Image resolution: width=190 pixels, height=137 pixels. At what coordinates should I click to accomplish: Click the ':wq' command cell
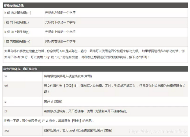23,131
